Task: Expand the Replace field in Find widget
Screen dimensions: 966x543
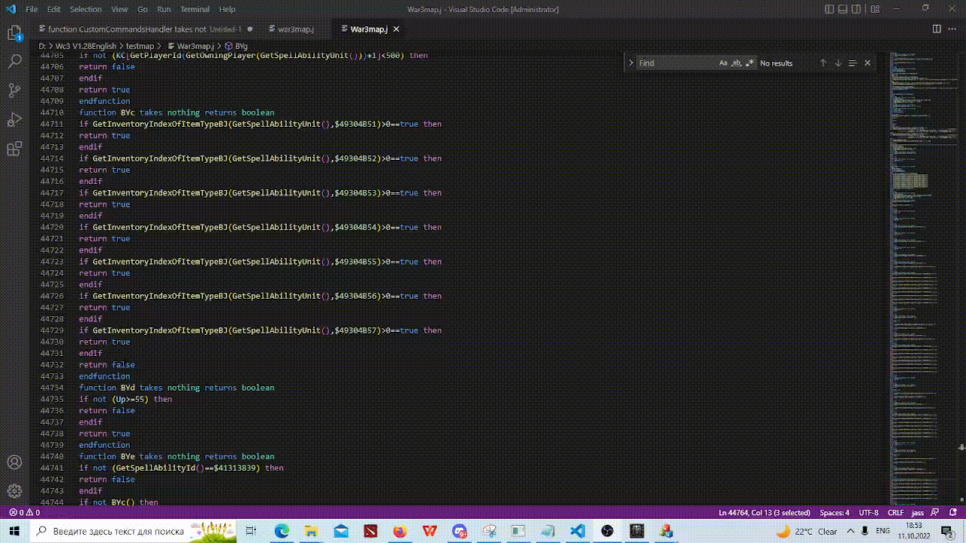Action: point(631,63)
